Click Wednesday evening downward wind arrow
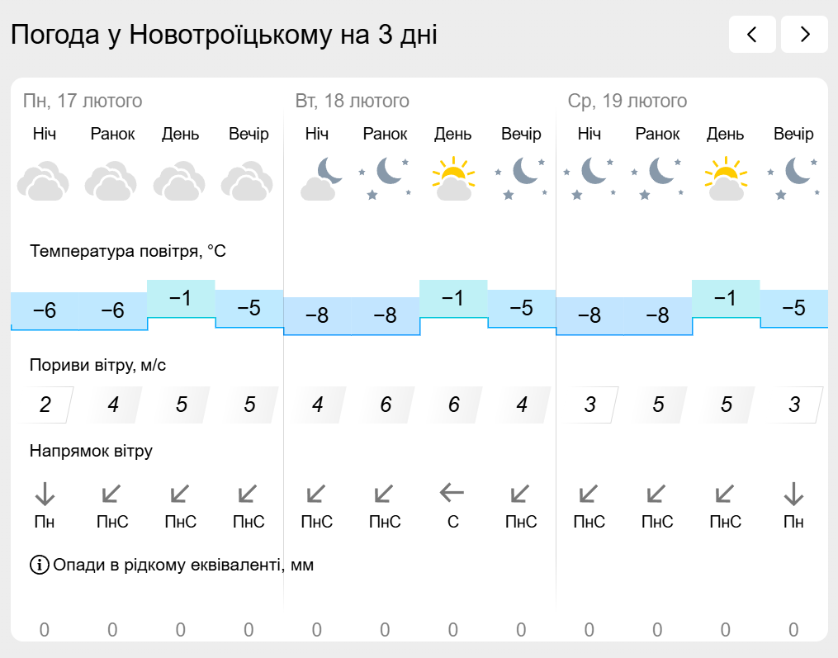 pos(793,494)
